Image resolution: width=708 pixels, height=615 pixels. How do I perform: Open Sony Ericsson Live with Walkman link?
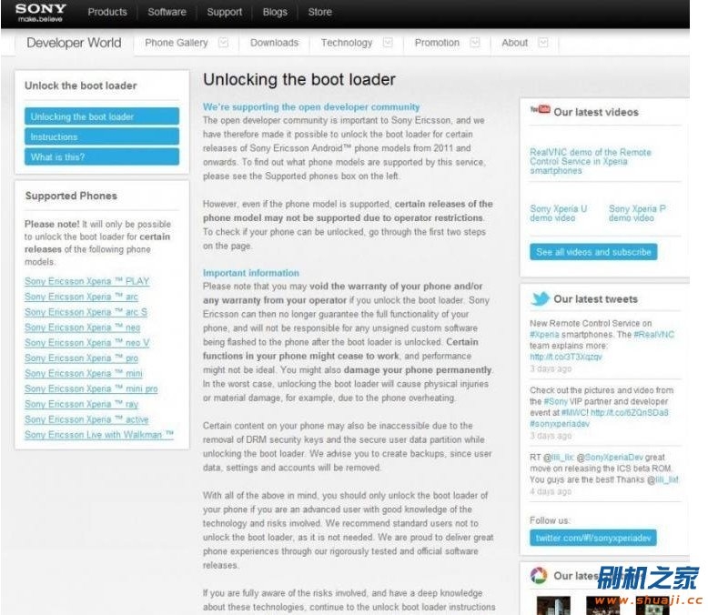coord(99,435)
